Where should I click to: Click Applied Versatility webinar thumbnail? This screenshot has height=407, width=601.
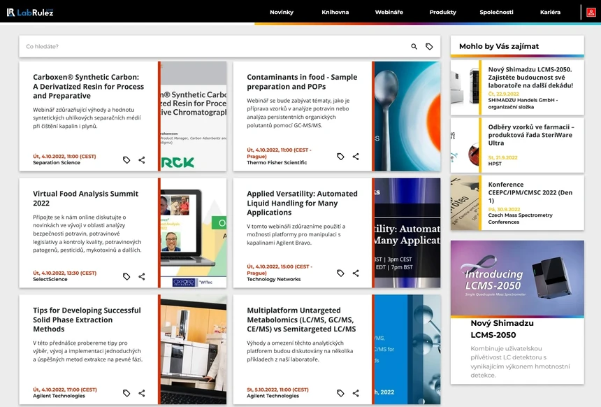[407, 233]
